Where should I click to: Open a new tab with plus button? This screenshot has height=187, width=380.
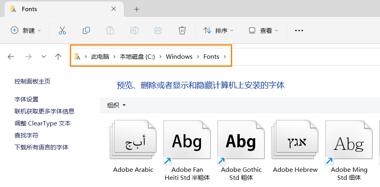[137, 9]
